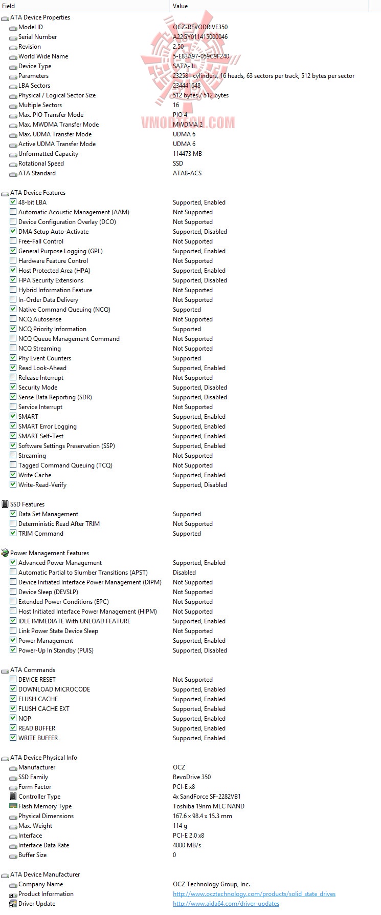Viewport: 381px width, 915px height.
Task: Click the icon next to Driver Update
Action: (x=13, y=904)
